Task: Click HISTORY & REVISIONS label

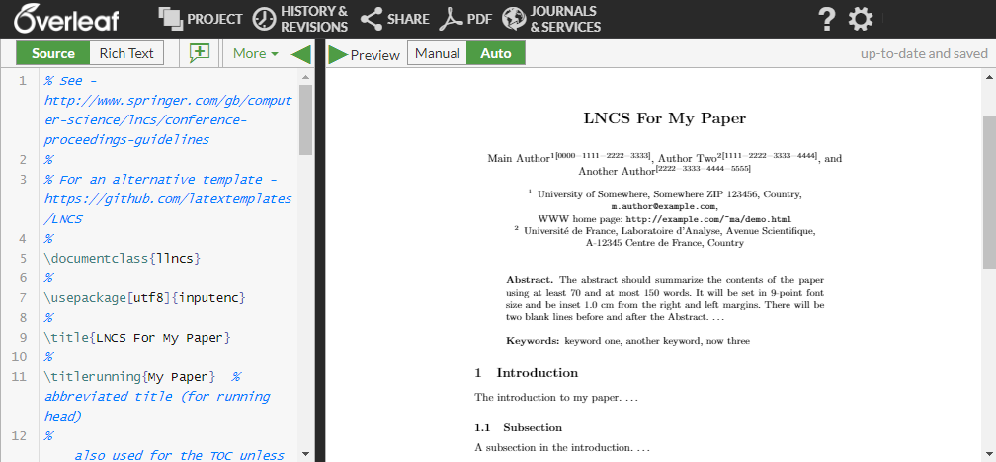Action: coord(314,19)
